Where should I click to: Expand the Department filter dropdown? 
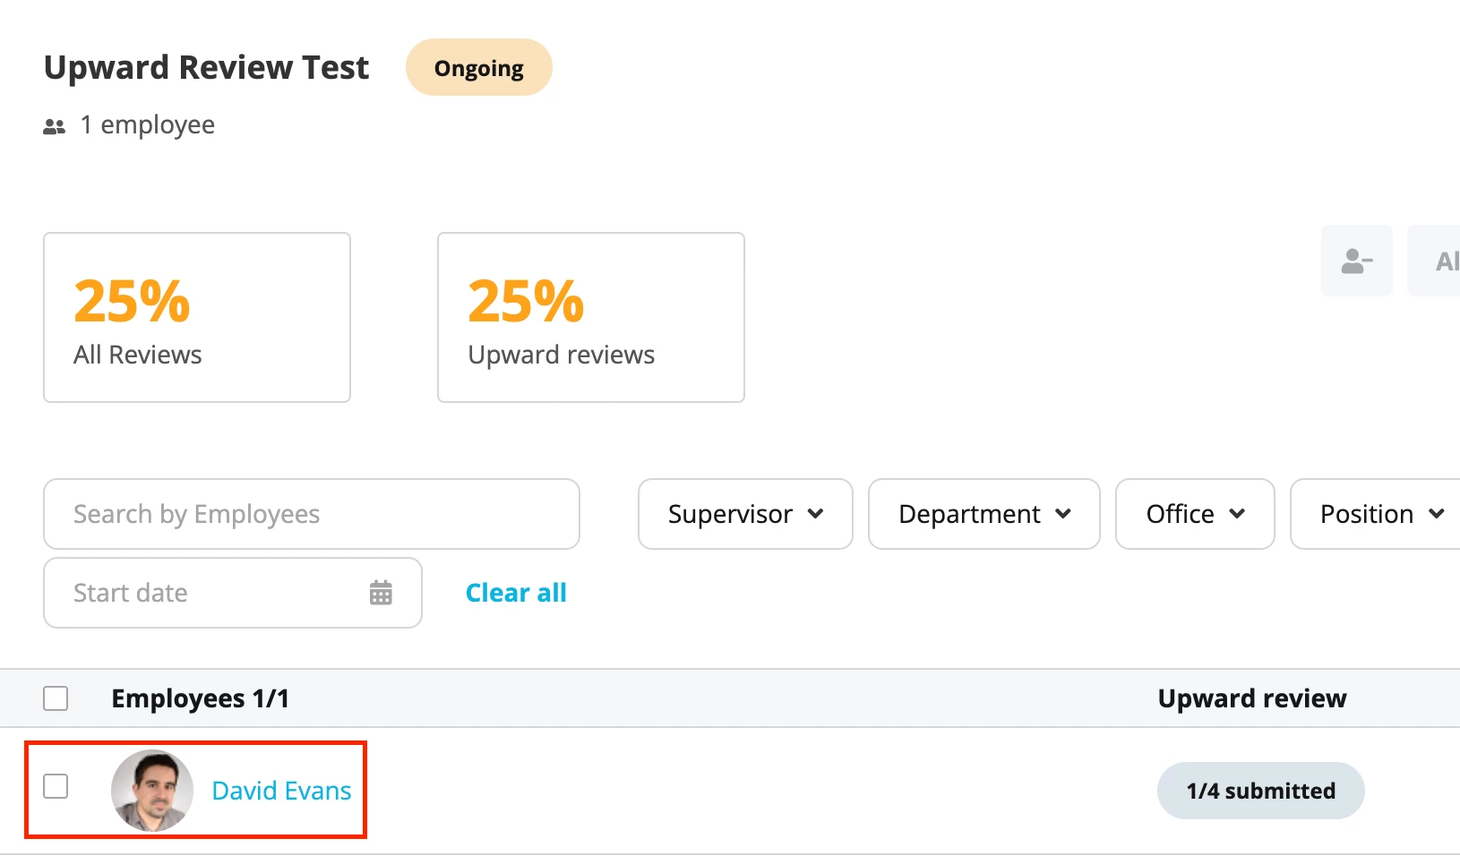[x=983, y=514]
